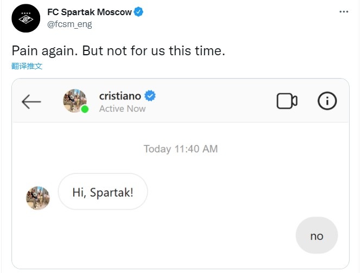Open cristiano's profile picture in chat header

[74, 100]
